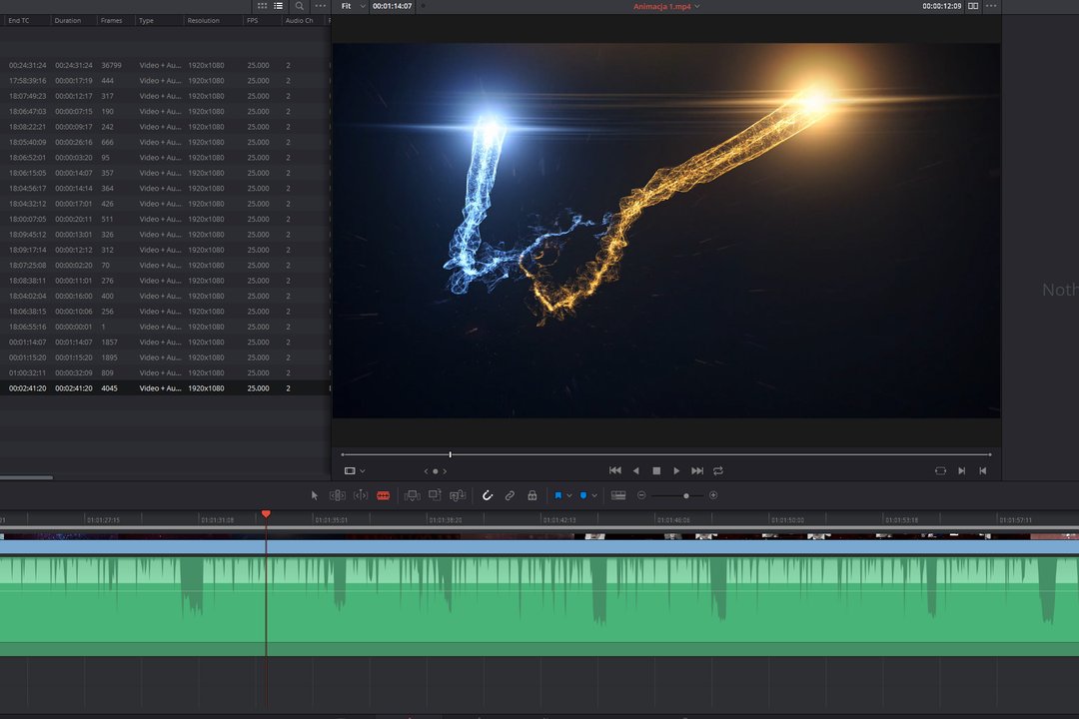Click the Match Frame icon beside Mark In
Screen dimensions: 1079x719
pos(941,470)
